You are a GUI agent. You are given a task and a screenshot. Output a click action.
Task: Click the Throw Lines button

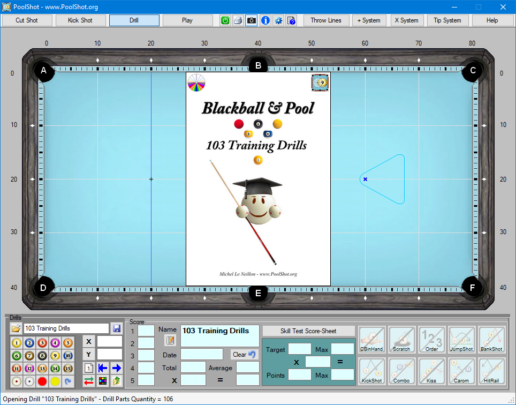pyautogui.click(x=327, y=20)
